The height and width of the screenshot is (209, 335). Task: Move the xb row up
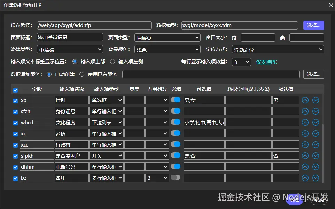click(x=305, y=100)
